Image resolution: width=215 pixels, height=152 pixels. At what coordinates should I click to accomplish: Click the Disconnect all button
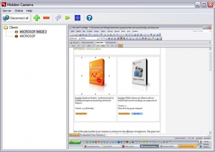pyautogui.click(x=16, y=18)
